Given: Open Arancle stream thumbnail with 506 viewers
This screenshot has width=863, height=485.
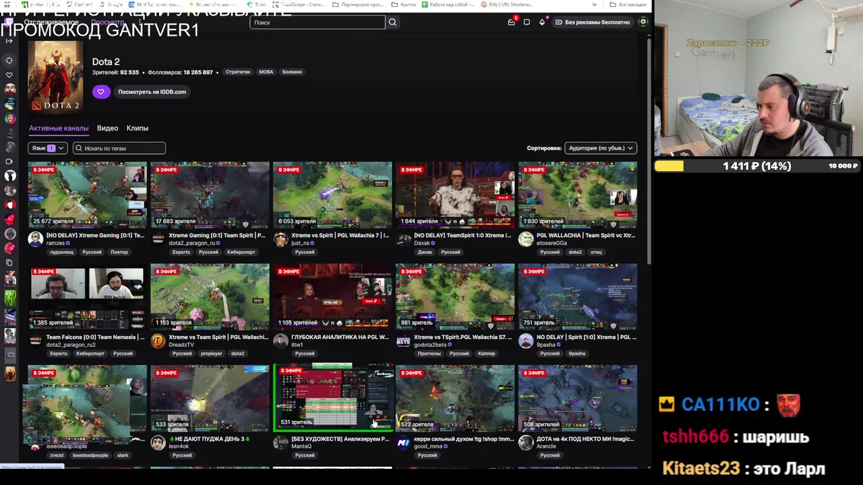Looking at the screenshot, I should pos(578,398).
